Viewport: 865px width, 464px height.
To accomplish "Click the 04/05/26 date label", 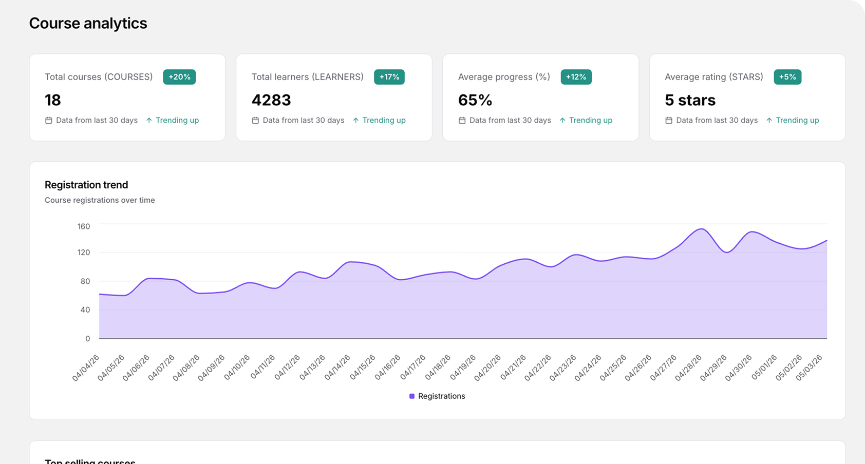I will (111, 368).
